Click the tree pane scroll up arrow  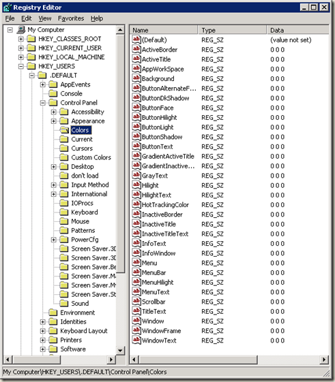coord(120,30)
